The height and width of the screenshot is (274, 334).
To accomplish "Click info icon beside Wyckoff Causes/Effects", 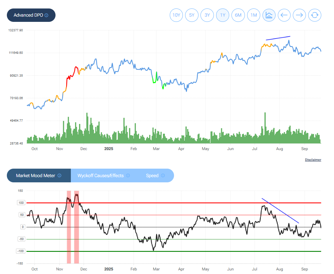I will coord(128,175).
